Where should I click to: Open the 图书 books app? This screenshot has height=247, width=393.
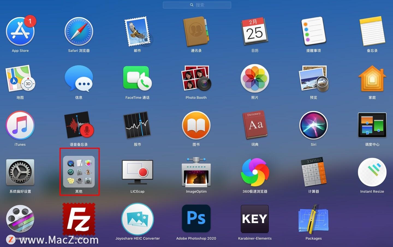click(x=196, y=125)
